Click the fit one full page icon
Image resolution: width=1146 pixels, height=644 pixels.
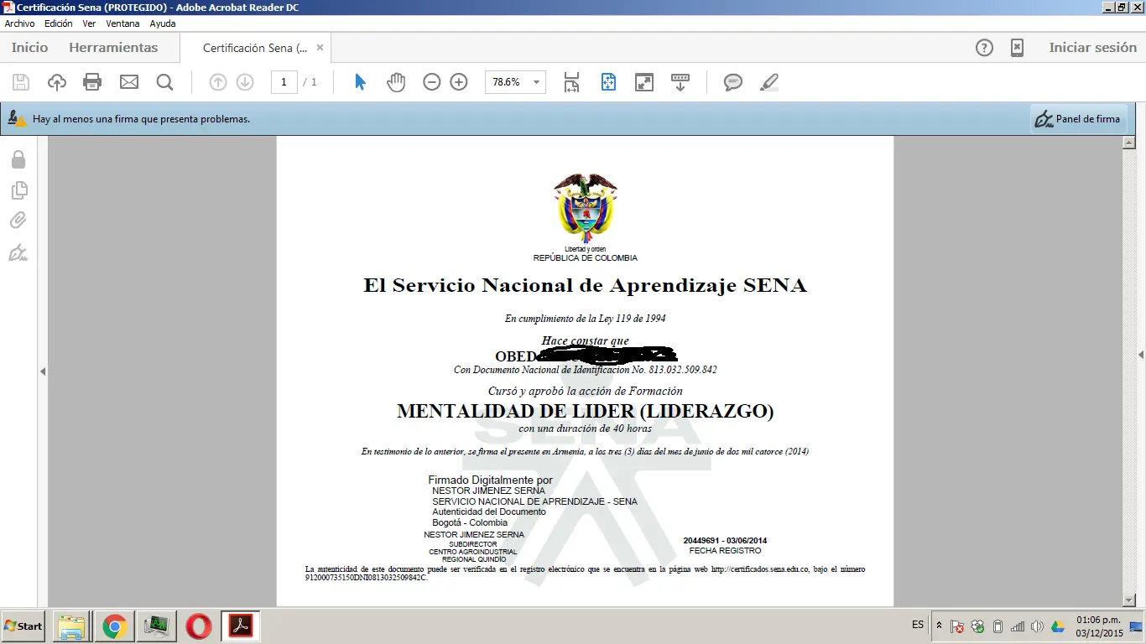(608, 82)
